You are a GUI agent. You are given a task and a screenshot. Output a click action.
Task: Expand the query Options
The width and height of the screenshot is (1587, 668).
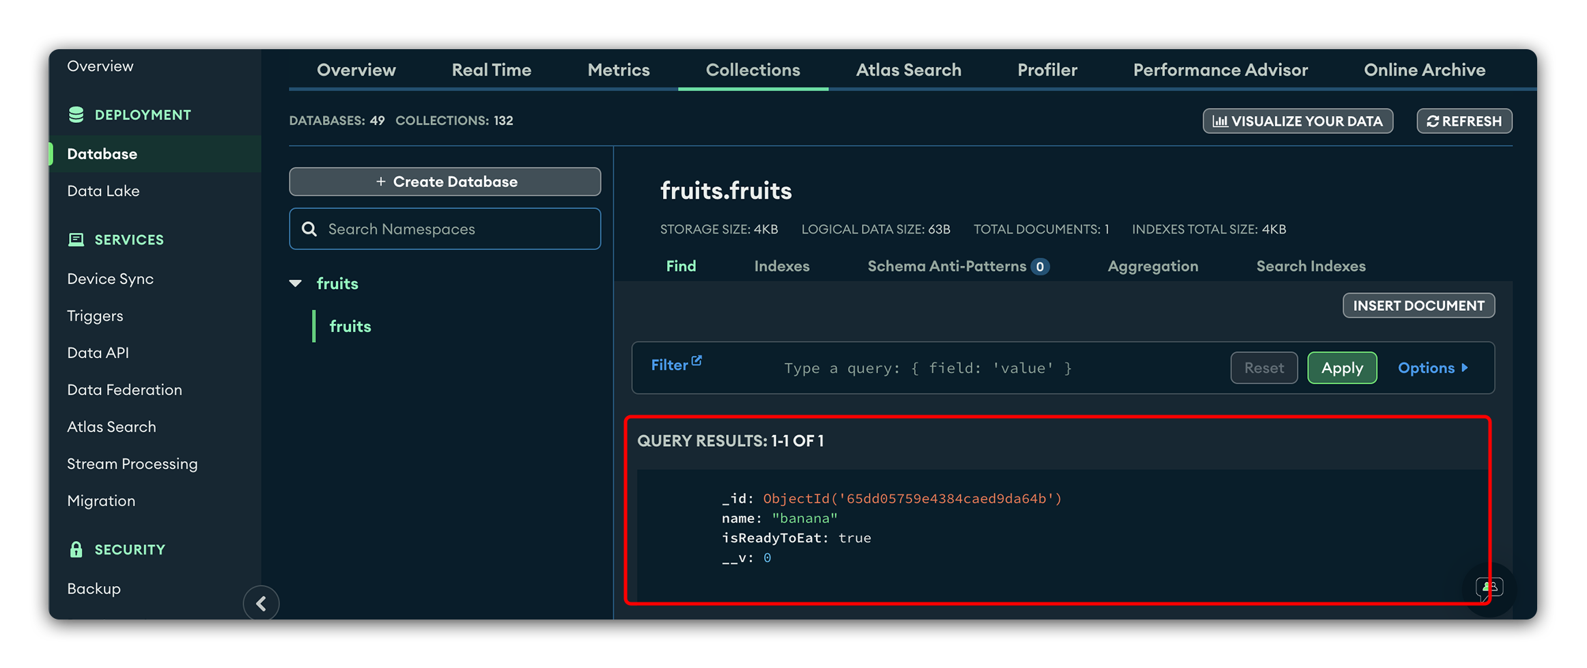pyautogui.click(x=1433, y=368)
